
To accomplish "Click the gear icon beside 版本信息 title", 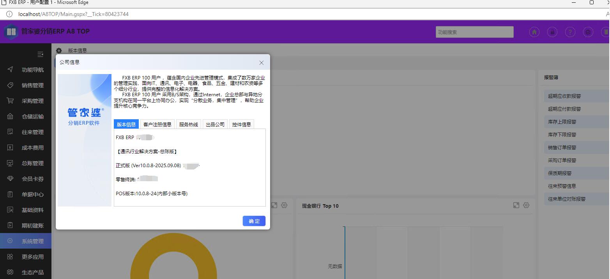I will point(59,51).
